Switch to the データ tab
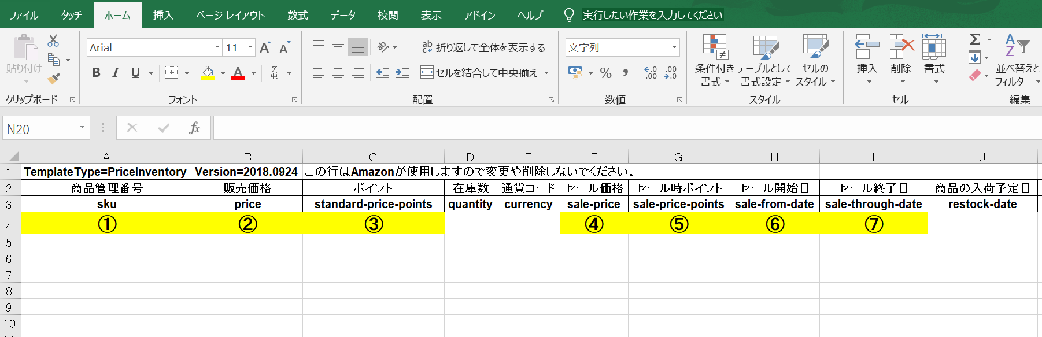Image resolution: width=1042 pixels, height=337 pixels. (343, 15)
